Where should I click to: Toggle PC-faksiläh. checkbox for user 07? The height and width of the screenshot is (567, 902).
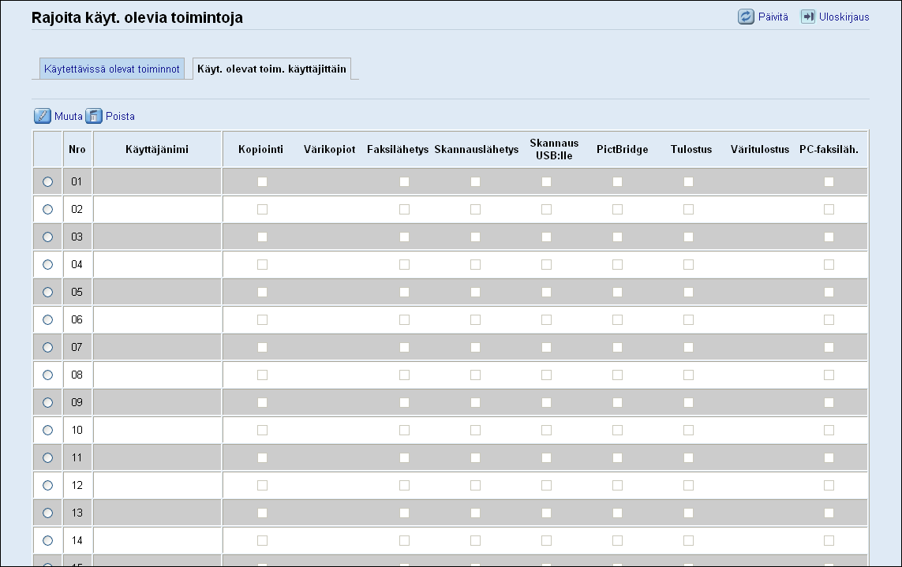tap(829, 347)
